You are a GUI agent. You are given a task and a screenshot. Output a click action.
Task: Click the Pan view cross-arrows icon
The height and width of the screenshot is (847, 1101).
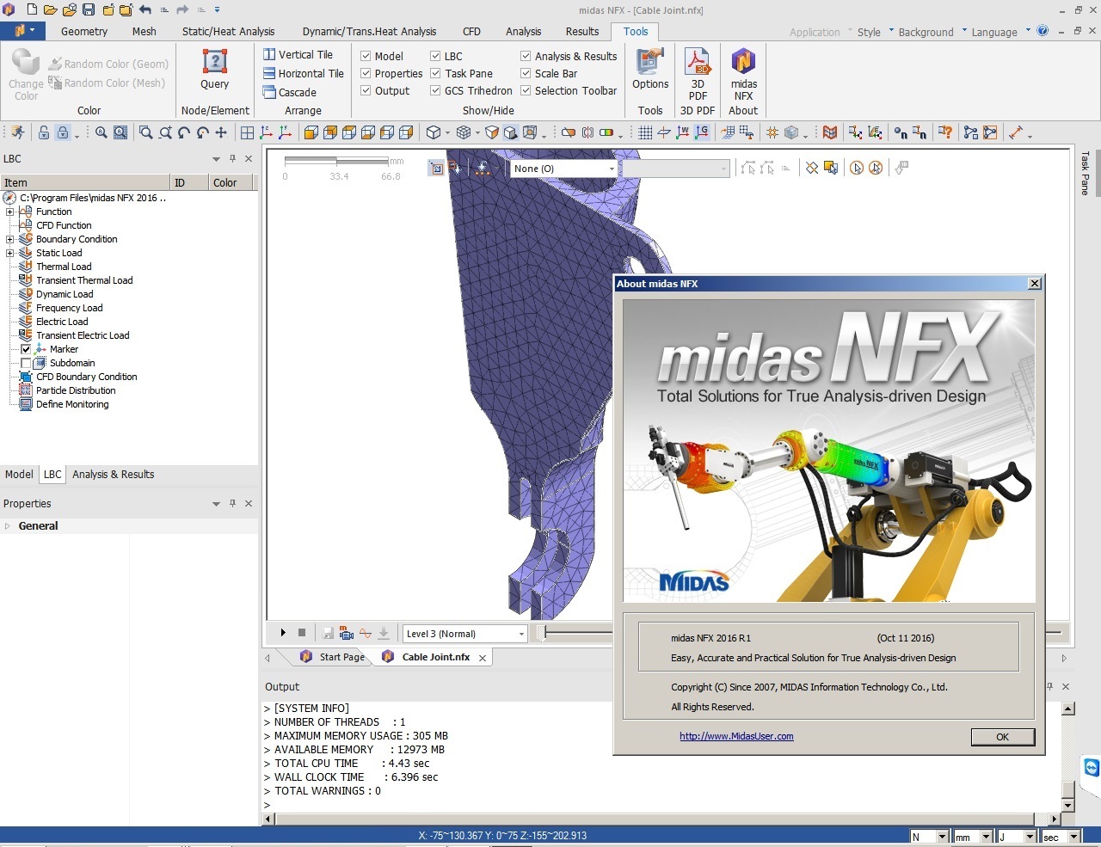point(221,132)
